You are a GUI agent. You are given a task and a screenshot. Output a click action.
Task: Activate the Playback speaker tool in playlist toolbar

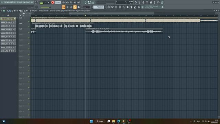(27, 11)
